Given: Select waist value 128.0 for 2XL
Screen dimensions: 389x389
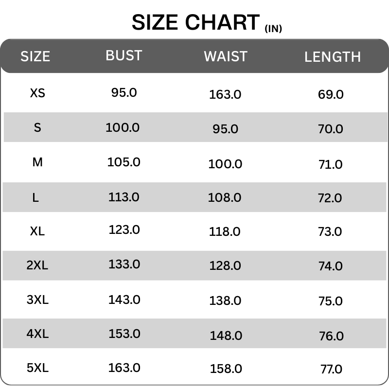Looking at the screenshot, I should click(225, 266).
